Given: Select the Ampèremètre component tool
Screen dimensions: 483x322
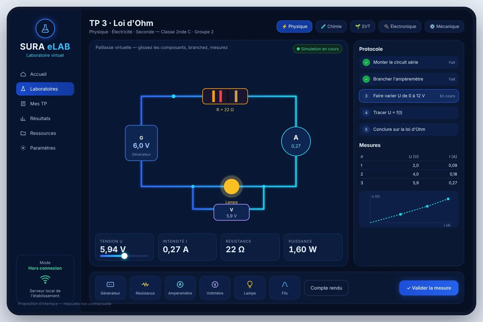Looking at the screenshot, I should (x=180, y=288).
